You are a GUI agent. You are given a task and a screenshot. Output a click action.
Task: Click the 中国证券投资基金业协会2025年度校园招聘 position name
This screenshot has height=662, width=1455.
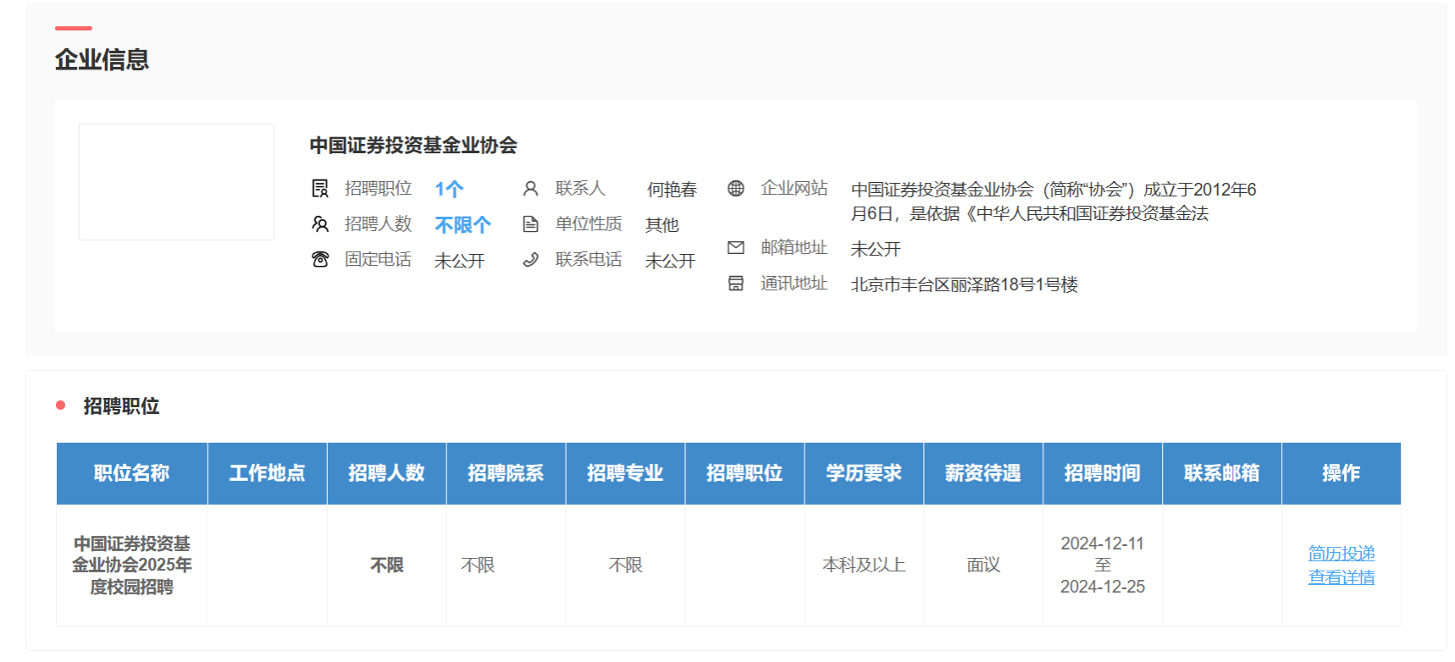click(132, 565)
